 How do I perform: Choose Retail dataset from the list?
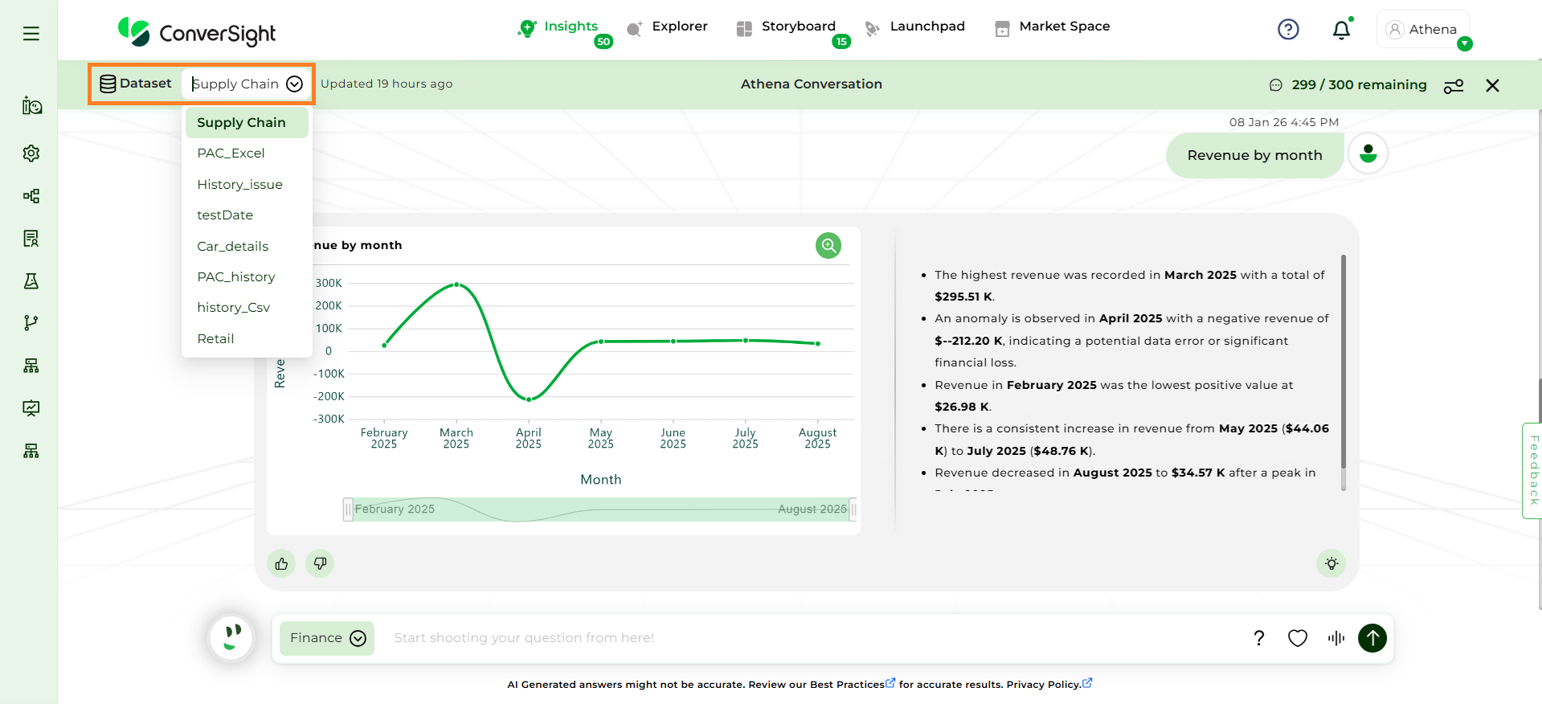point(215,339)
